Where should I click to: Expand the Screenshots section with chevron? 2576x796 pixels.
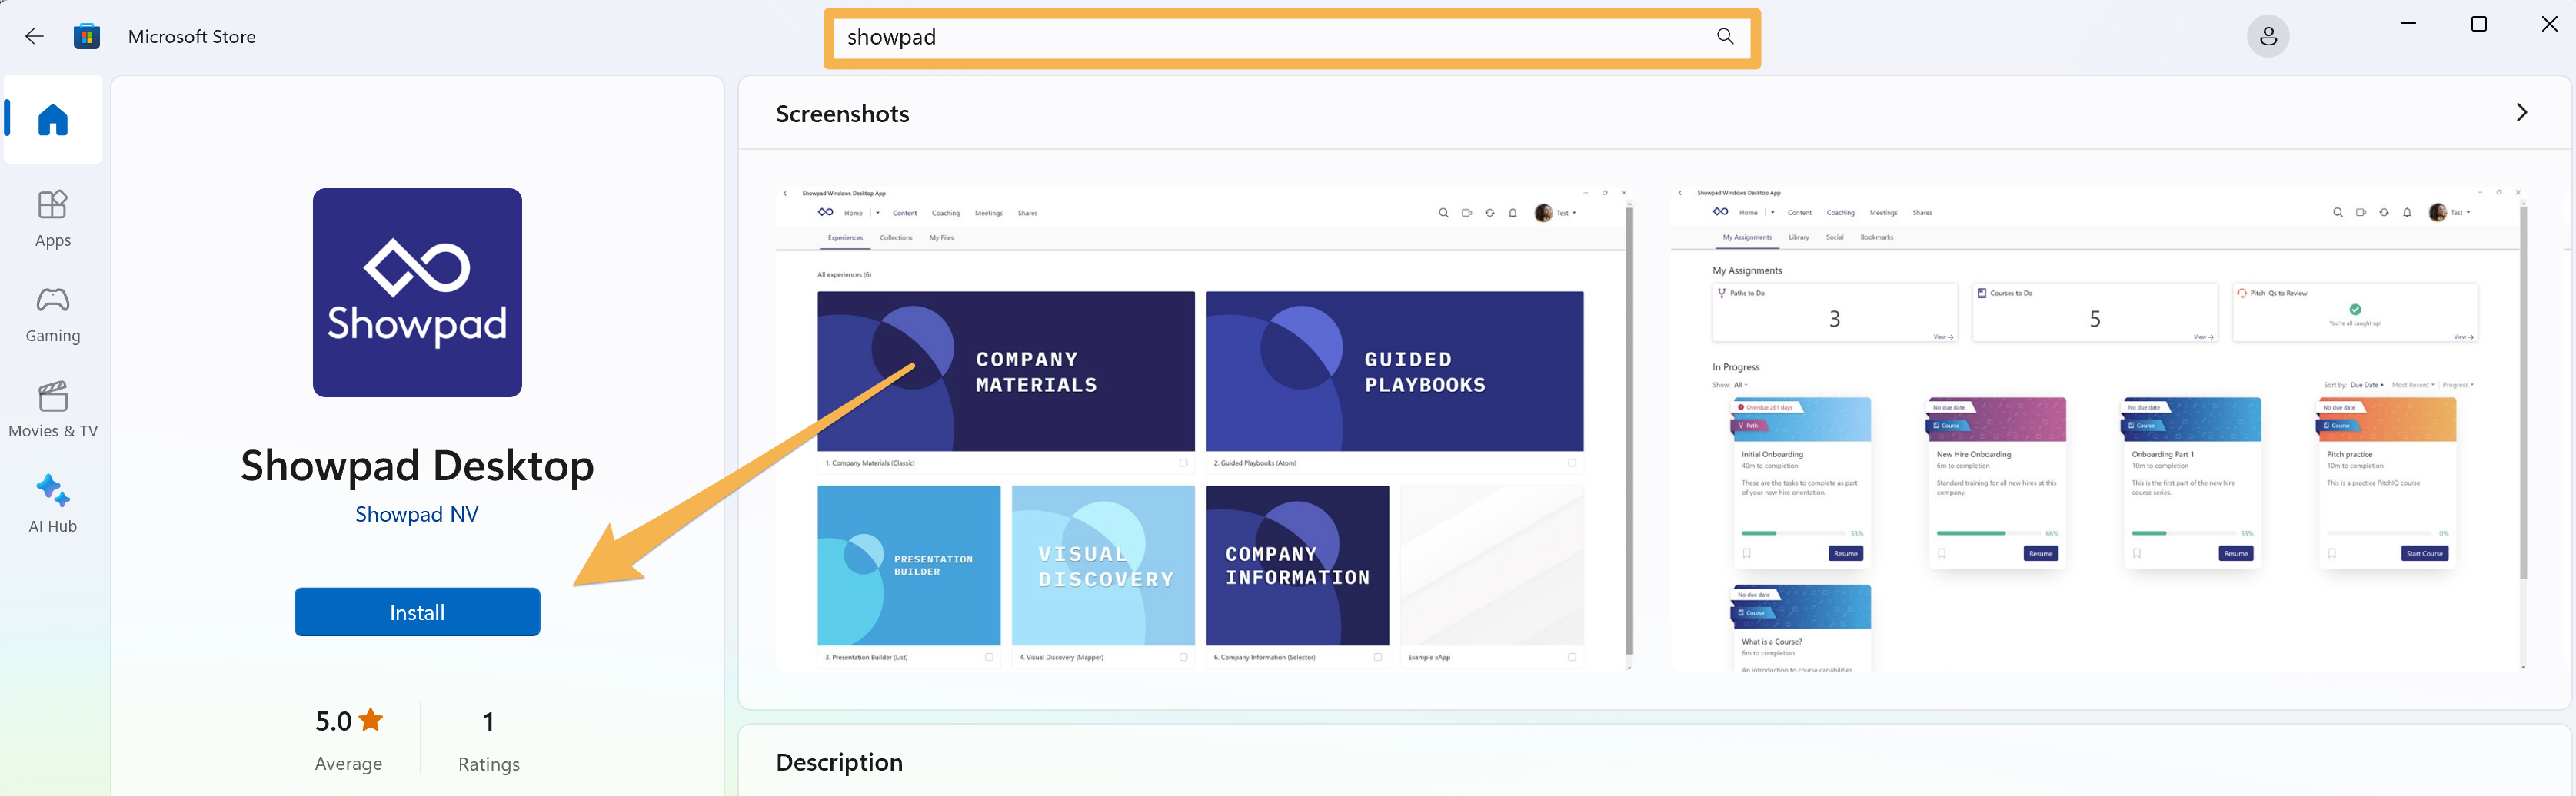point(2521,113)
